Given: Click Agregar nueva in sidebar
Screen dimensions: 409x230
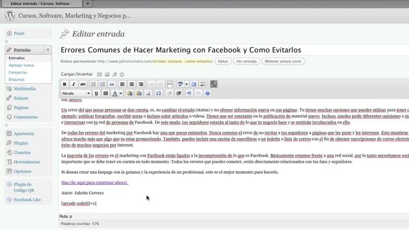Looking at the screenshot, I should click(x=21, y=65).
